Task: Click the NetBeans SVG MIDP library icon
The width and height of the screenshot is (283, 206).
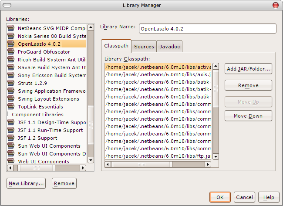Action: coord(11,28)
